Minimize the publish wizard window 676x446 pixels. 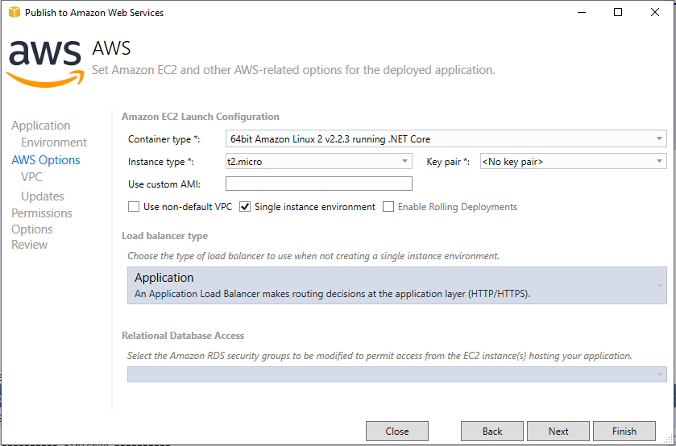point(581,12)
